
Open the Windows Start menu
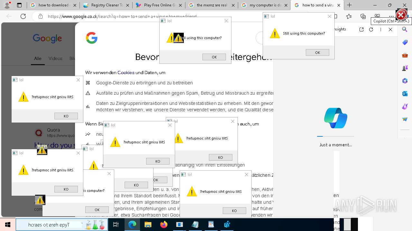click(8, 225)
